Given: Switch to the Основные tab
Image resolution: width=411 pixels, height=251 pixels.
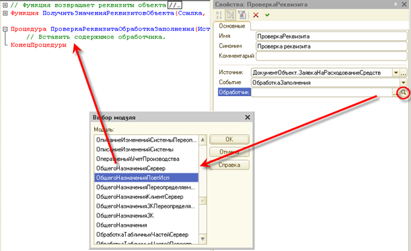Looking at the screenshot, I should (232, 26).
